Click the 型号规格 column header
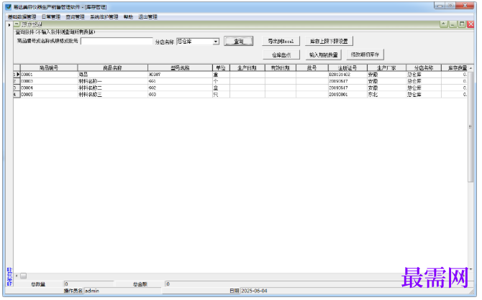This screenshot has width=482, height=300. point(180,67)
